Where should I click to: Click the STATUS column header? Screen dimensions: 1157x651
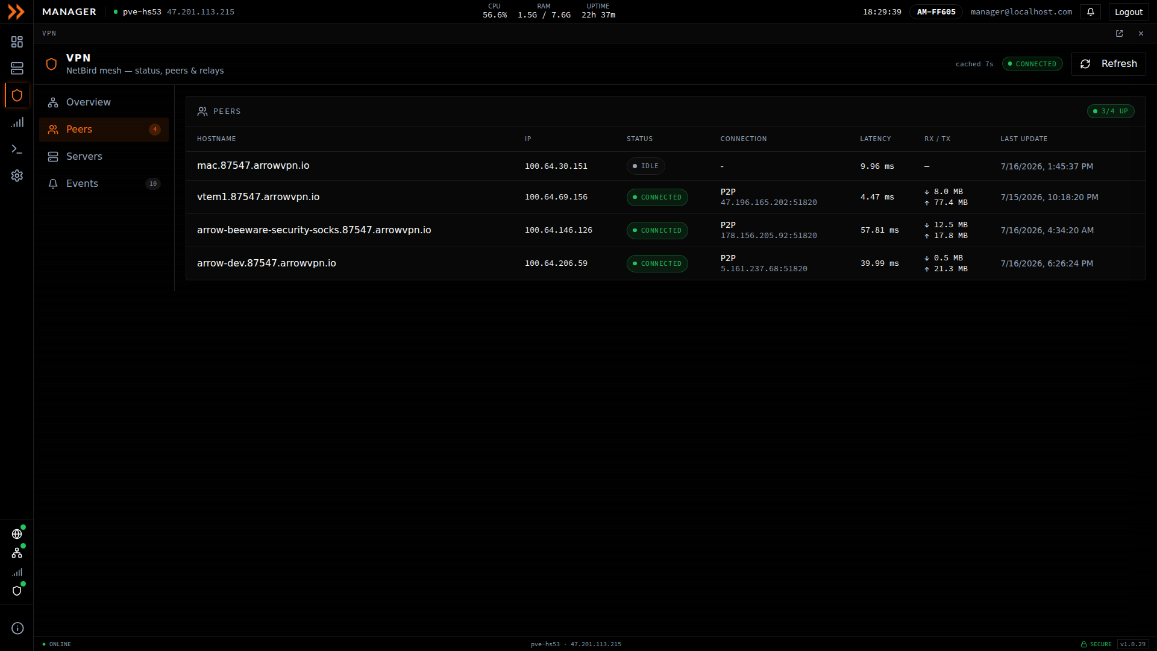tap(639, 139)
